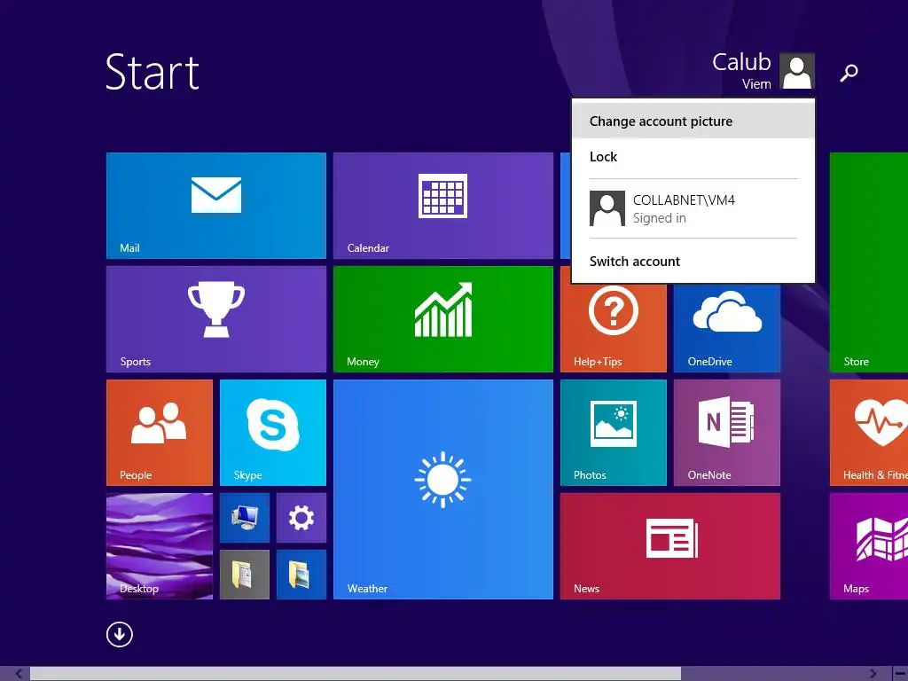
Task: Open the Photos tile
Action: pyautogui.click(x=614, y=433)
